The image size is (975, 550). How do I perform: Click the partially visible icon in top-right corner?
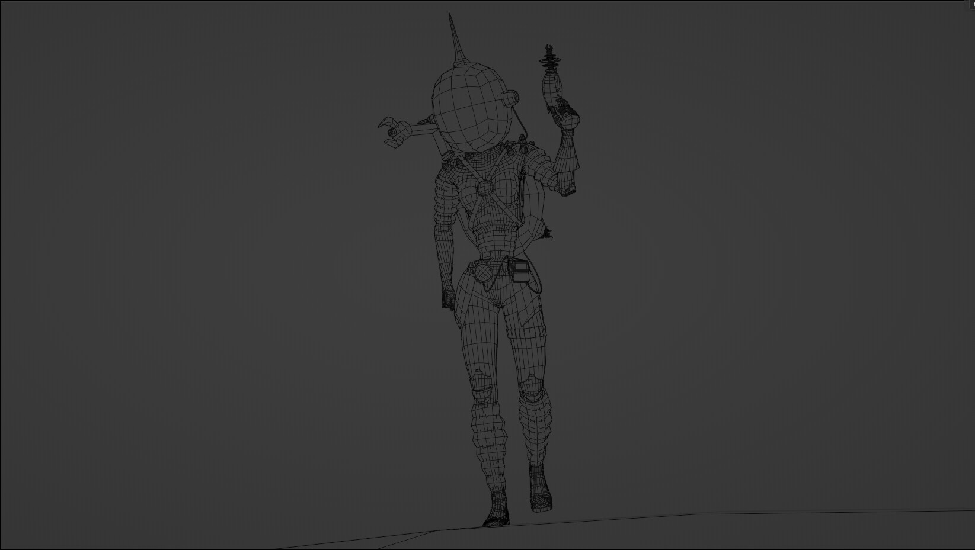972,3
